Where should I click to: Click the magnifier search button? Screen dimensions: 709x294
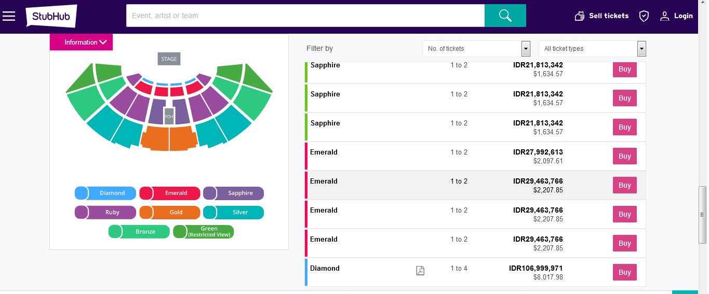coord(505,16)
